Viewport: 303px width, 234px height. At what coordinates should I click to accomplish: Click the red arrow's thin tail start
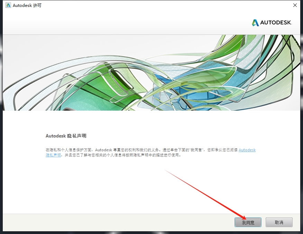[165, 170]
